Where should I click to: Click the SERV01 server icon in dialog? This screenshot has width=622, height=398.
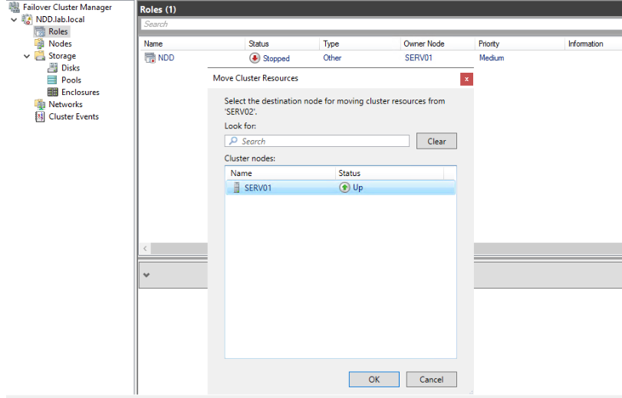pos(236,188)
